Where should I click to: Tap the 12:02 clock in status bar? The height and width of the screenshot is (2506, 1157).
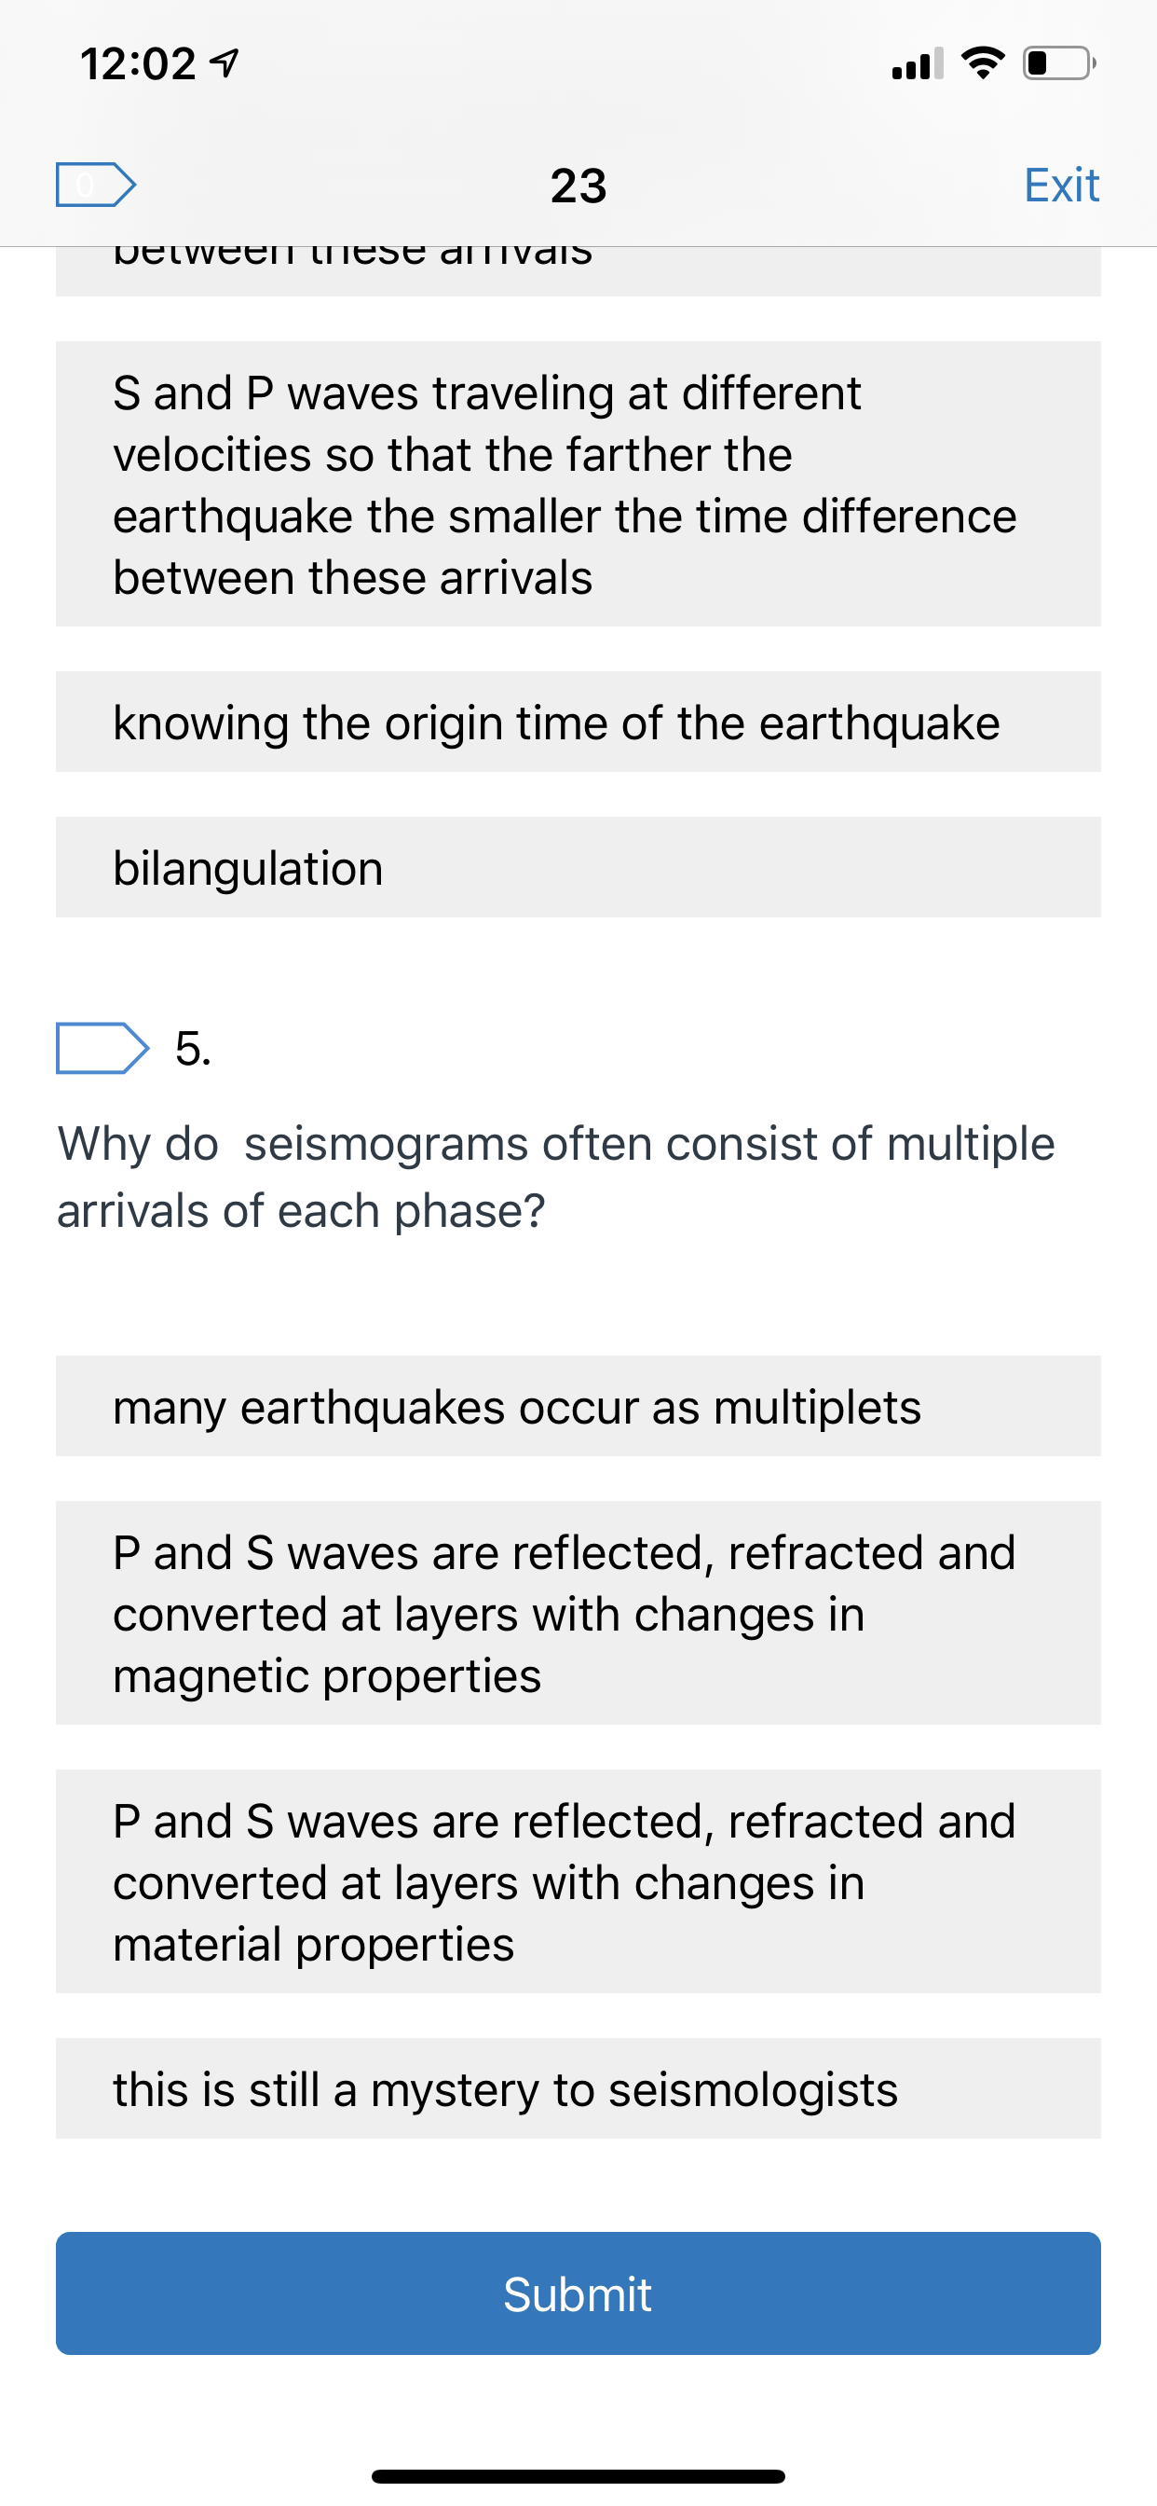click(138, 64)
